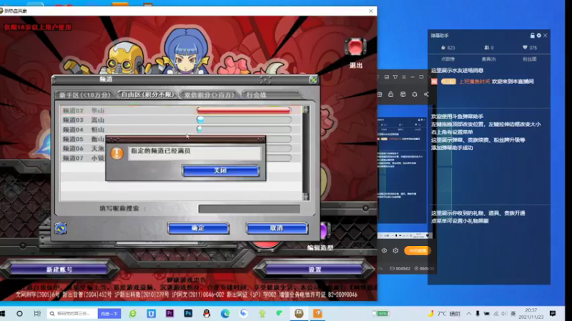Click the audience count icon

486,48
